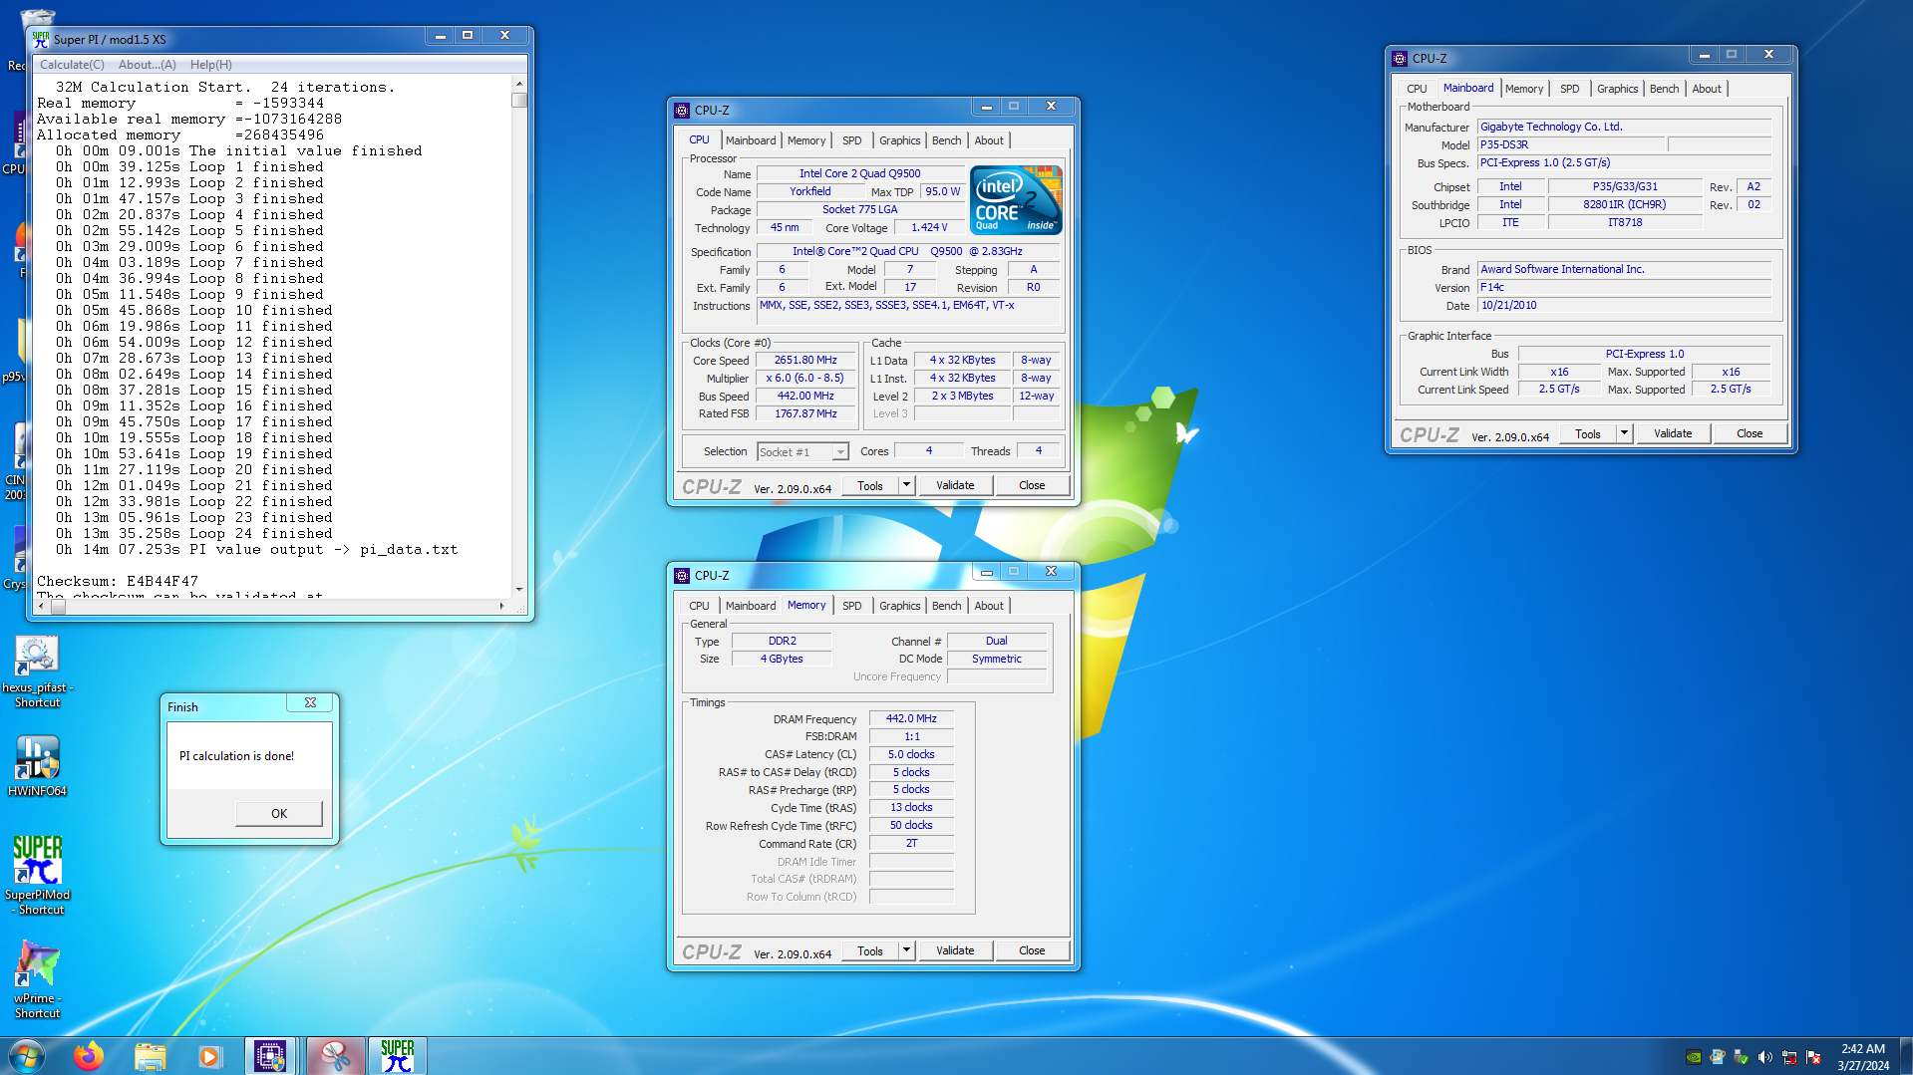1913x1075 pixels.
Task: Open the About...(A) menu in Super PI
Action: 148,65
